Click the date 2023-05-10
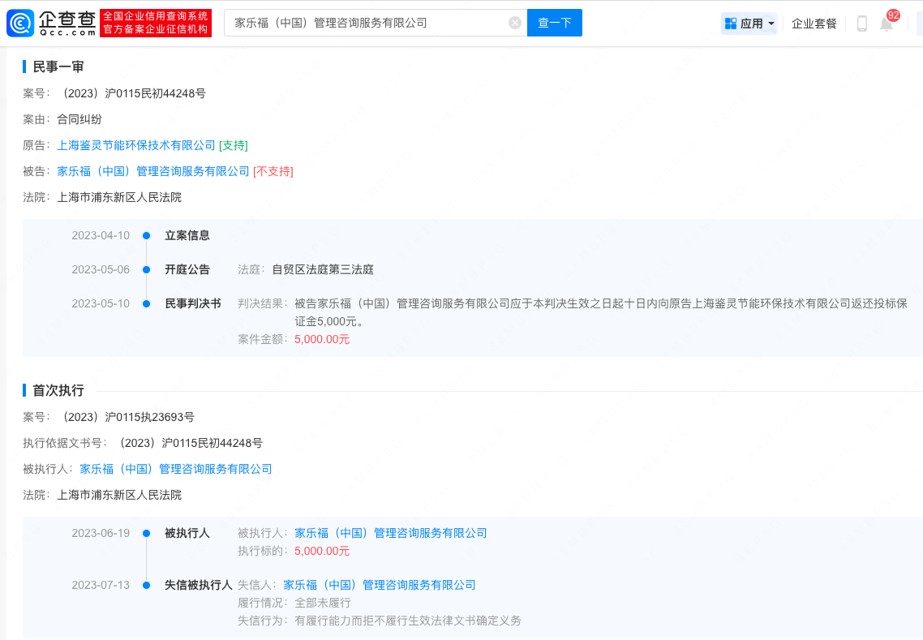Viewport: 923px width, 640px height. coord(101,304)
